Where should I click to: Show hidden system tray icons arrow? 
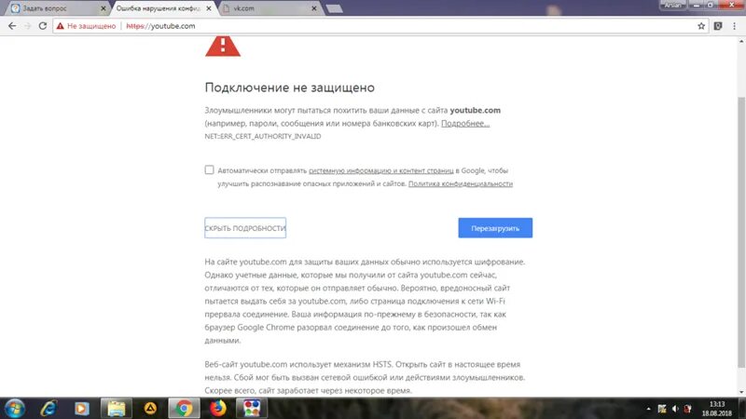click(x=648, y=409)
